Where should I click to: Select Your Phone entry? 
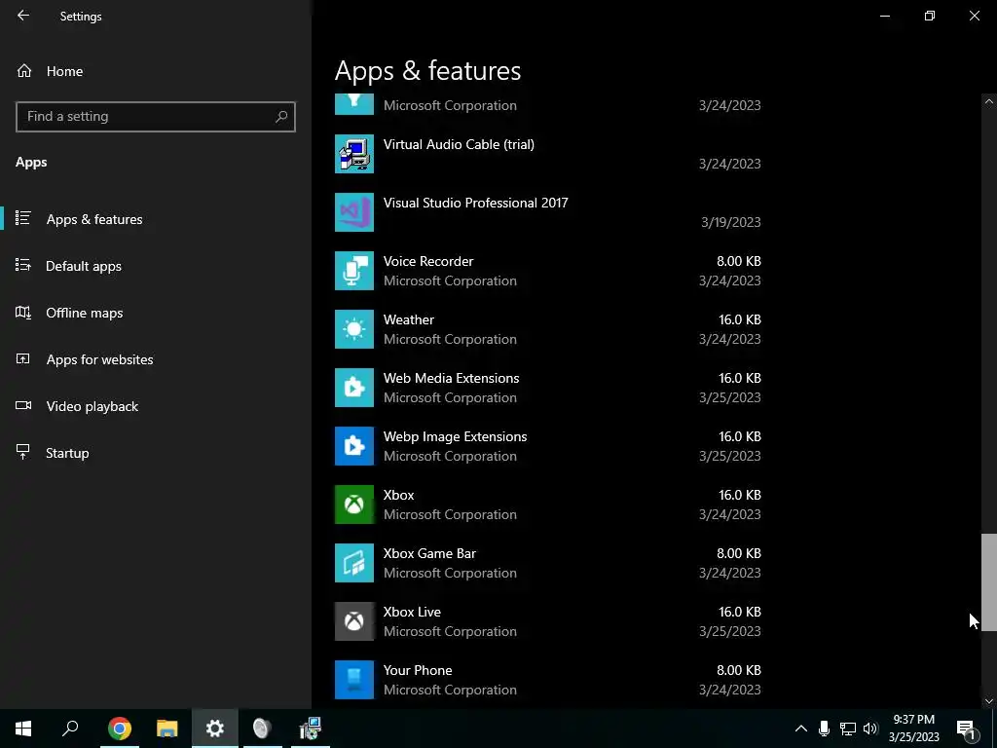(548, 680)
